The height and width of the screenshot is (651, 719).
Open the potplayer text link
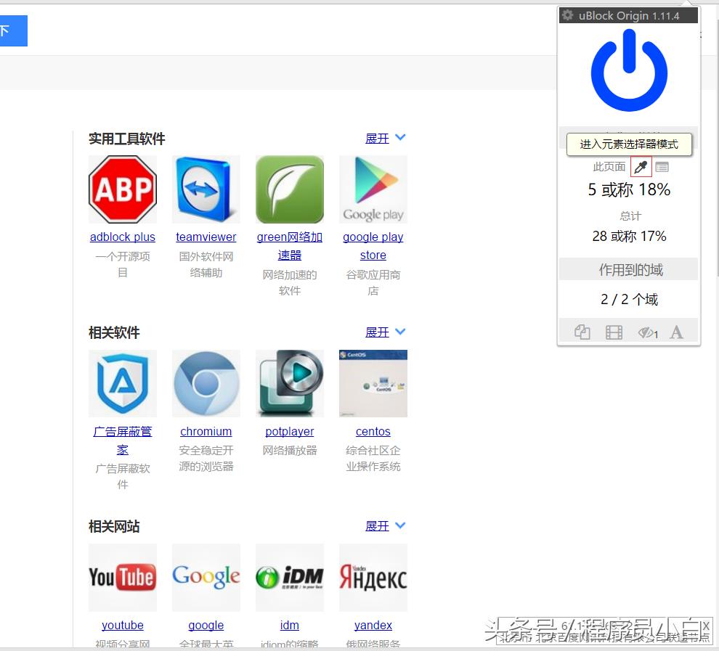click(289, 431)
